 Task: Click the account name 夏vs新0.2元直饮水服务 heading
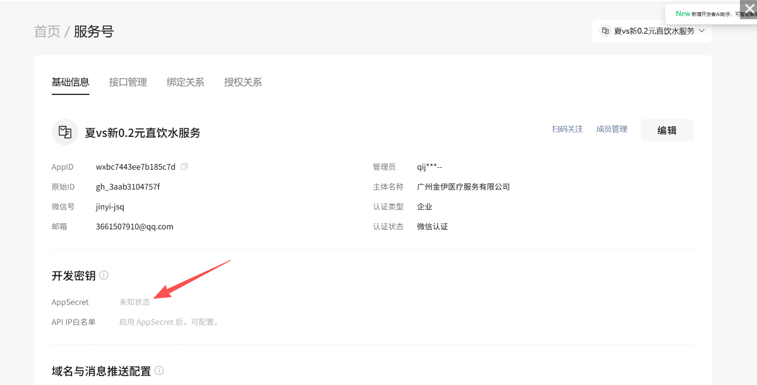pos(143,133)
